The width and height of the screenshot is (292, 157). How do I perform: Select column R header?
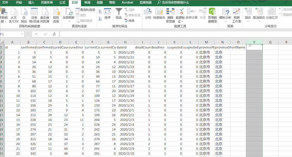tap(285, 42)
